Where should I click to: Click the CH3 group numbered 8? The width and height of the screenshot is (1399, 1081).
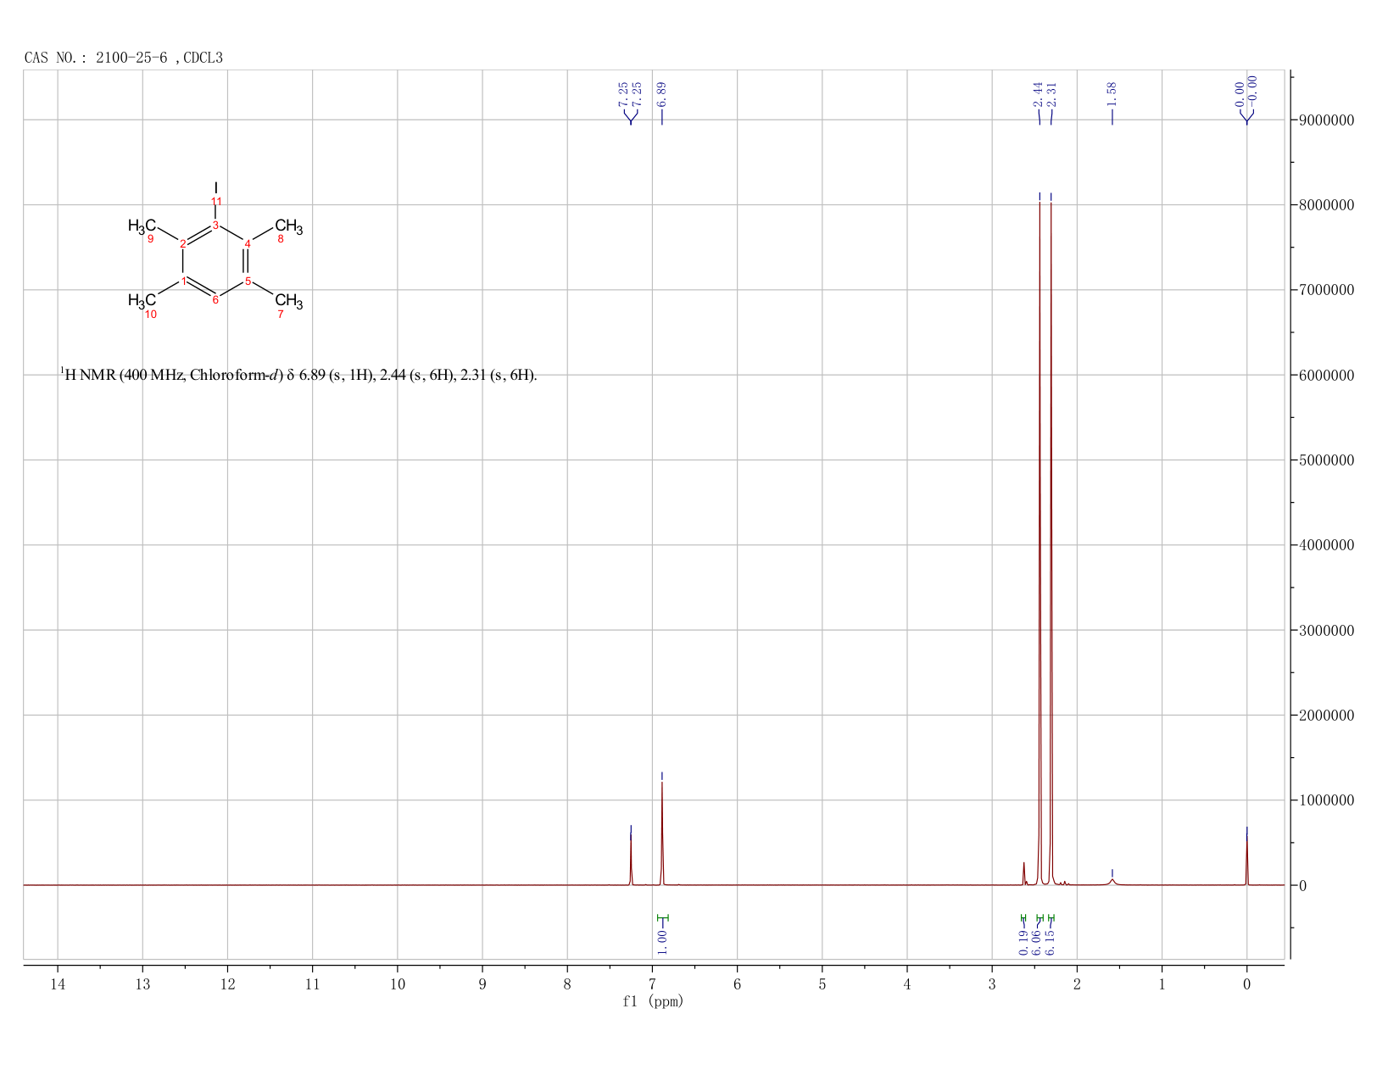(288, 227)
